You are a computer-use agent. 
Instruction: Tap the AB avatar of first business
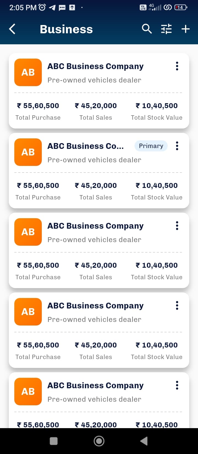point(28,72)
